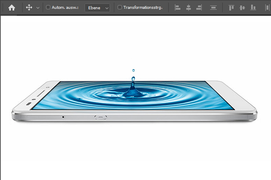Click the tiny microphone hole on the phone's edge
Viewport: 271px width, 180px height.
(63, 117)
